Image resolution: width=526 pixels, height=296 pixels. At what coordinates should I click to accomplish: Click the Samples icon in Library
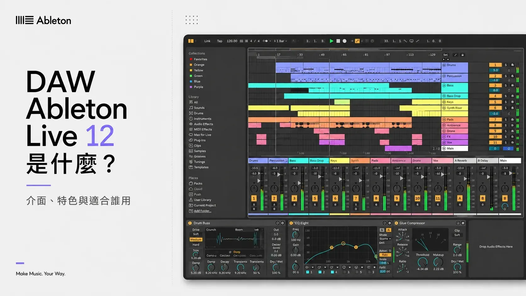click(x=191, y=151)
